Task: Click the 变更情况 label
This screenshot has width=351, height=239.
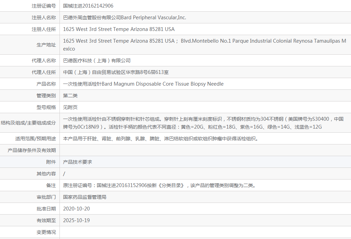Action: (46, 232)
